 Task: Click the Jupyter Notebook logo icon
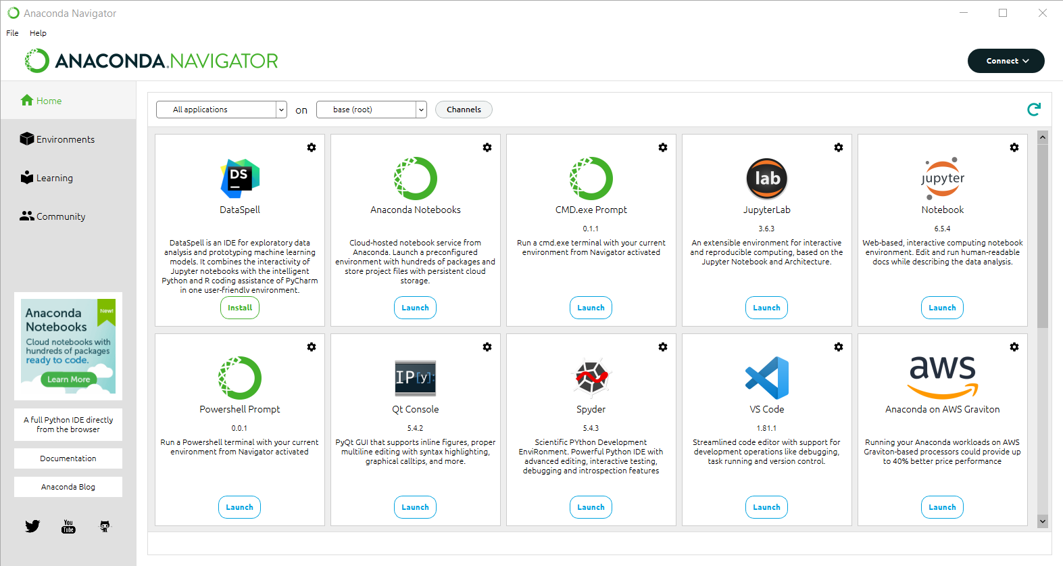coord(943,179)
